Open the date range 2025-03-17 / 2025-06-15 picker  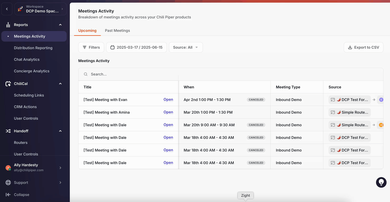(x=136, y=47)
